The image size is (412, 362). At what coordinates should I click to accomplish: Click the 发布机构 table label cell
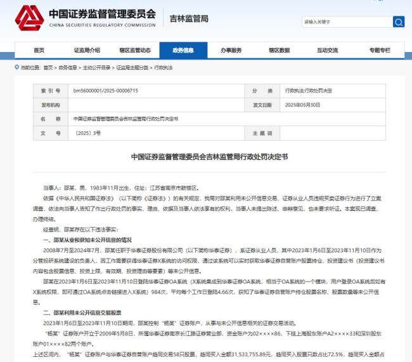pos(51,105)
